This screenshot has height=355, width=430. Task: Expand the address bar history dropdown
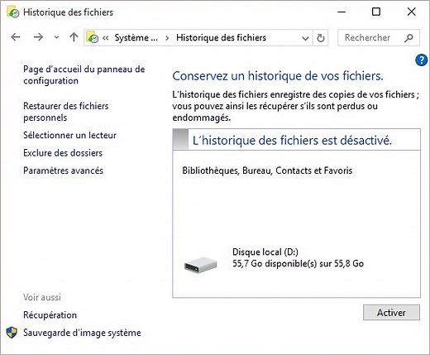tap(305, 38)
